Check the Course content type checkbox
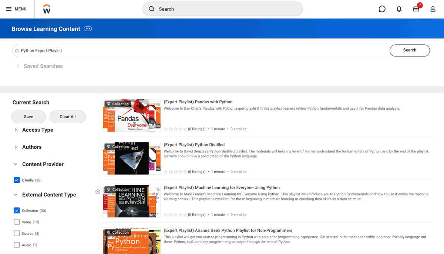Screen dimensions: 444x254 coord(17,233)
